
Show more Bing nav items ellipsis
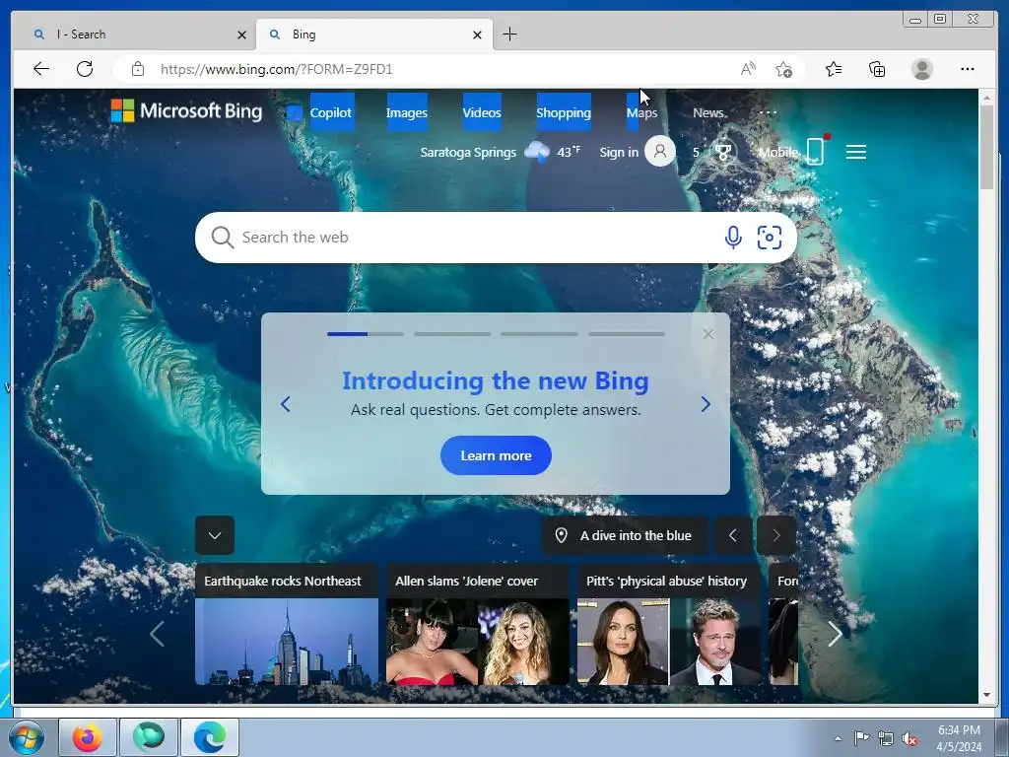click(768, 112)
